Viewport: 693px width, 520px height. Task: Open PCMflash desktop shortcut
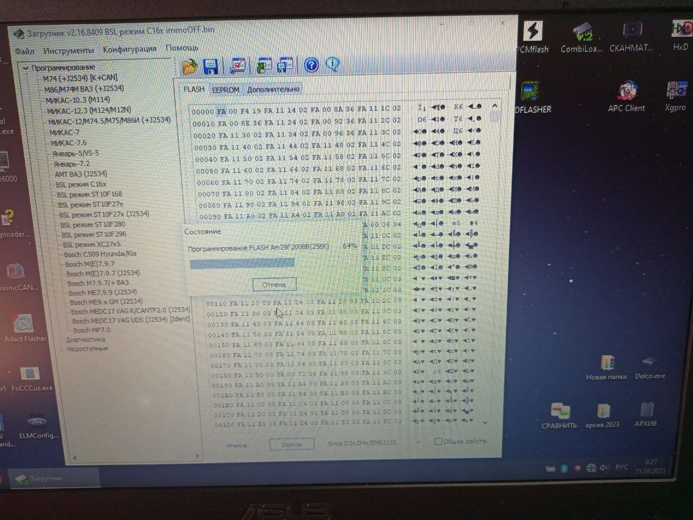(x=533, y=37)
